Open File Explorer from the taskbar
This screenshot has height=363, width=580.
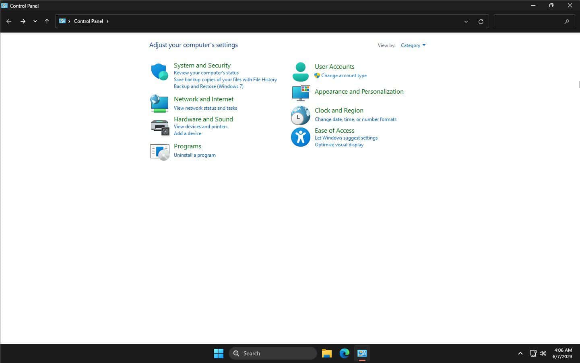[326, 353]
